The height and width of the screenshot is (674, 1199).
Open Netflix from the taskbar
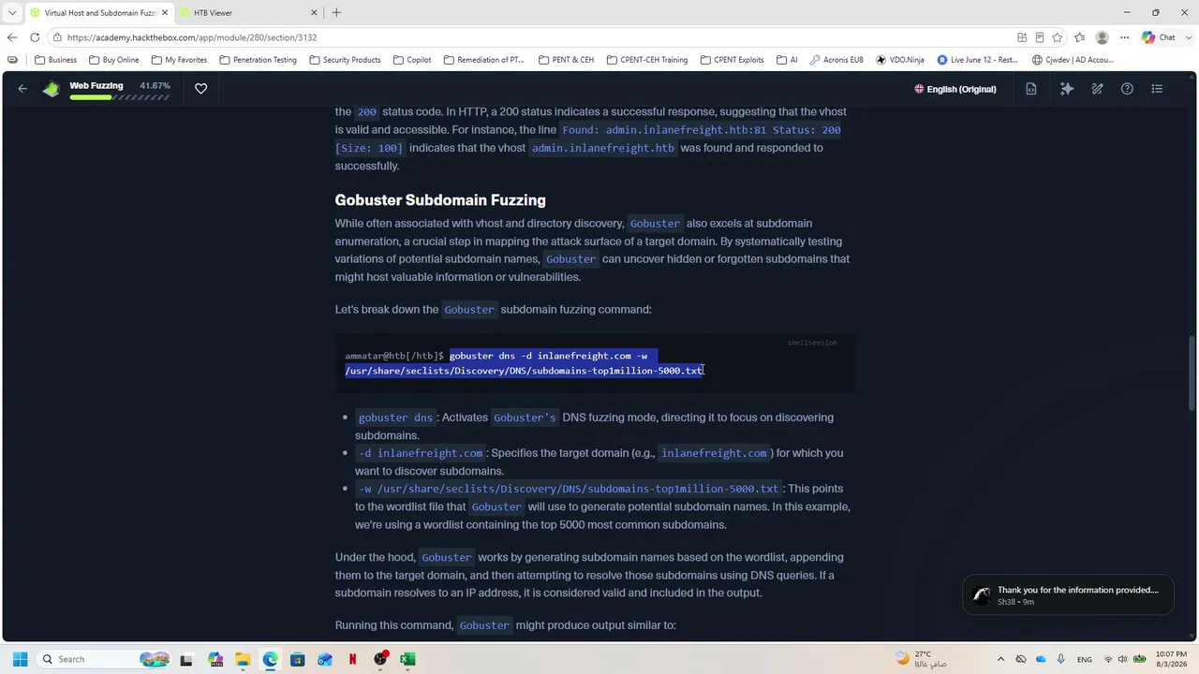pos(352,659)
